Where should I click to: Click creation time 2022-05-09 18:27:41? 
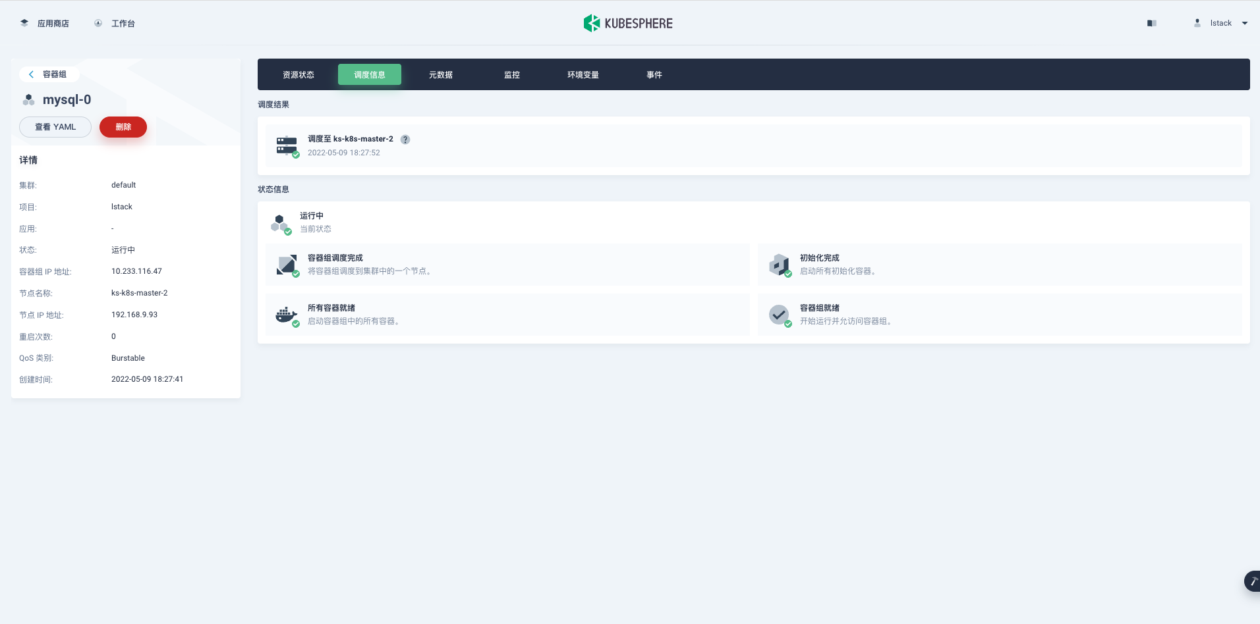148,379
